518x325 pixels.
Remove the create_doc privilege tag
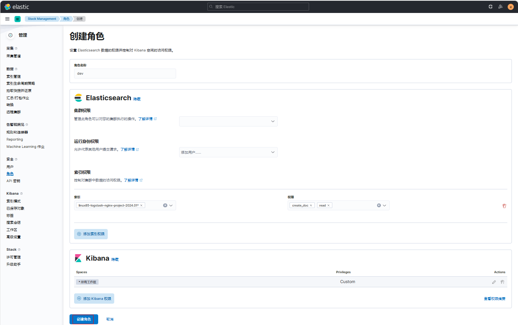[311, 205]
